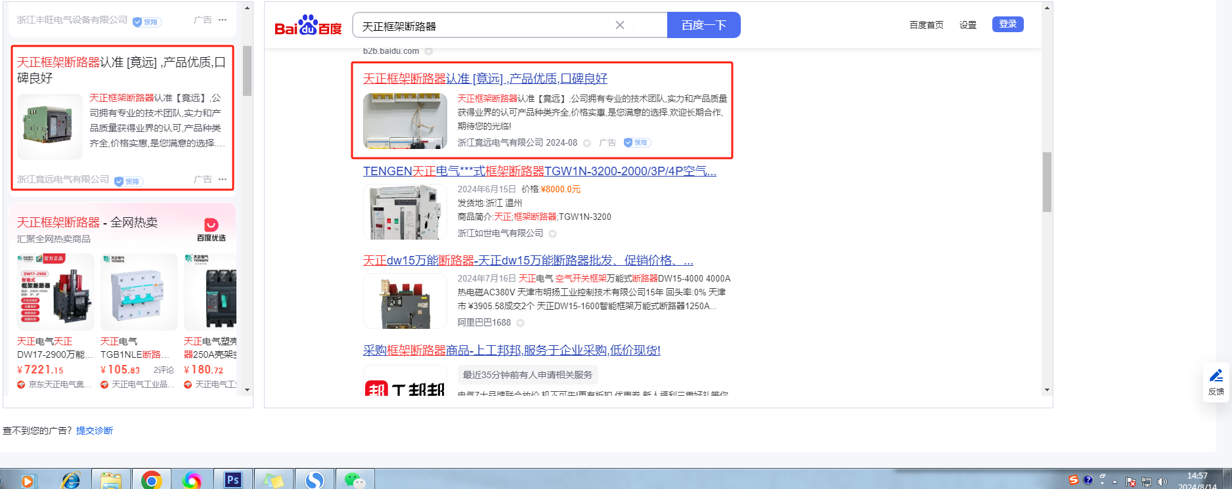The height and width of the screenshot is (489, 1232).
Task: Open the 采购框架断路器商品-上工邦邦 result link
Action: (x=512, y=351)
